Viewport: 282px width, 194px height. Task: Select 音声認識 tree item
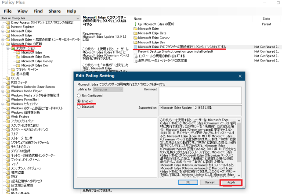click(18, 172)
